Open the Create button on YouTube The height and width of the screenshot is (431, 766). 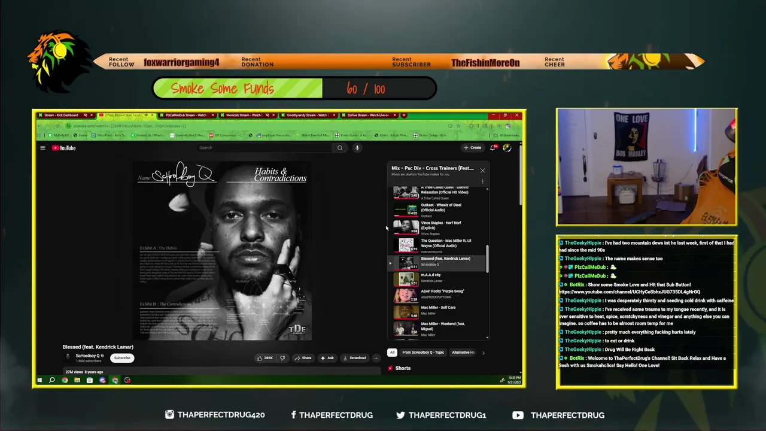tap(472, 148)
